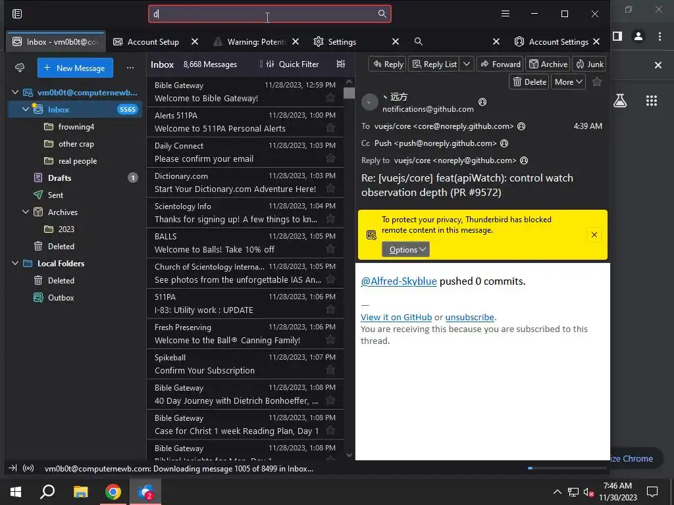Open remote content Options dropdown

405,249
